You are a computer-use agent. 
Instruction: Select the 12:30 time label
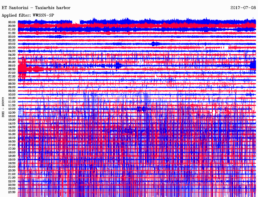coord(12,113)
